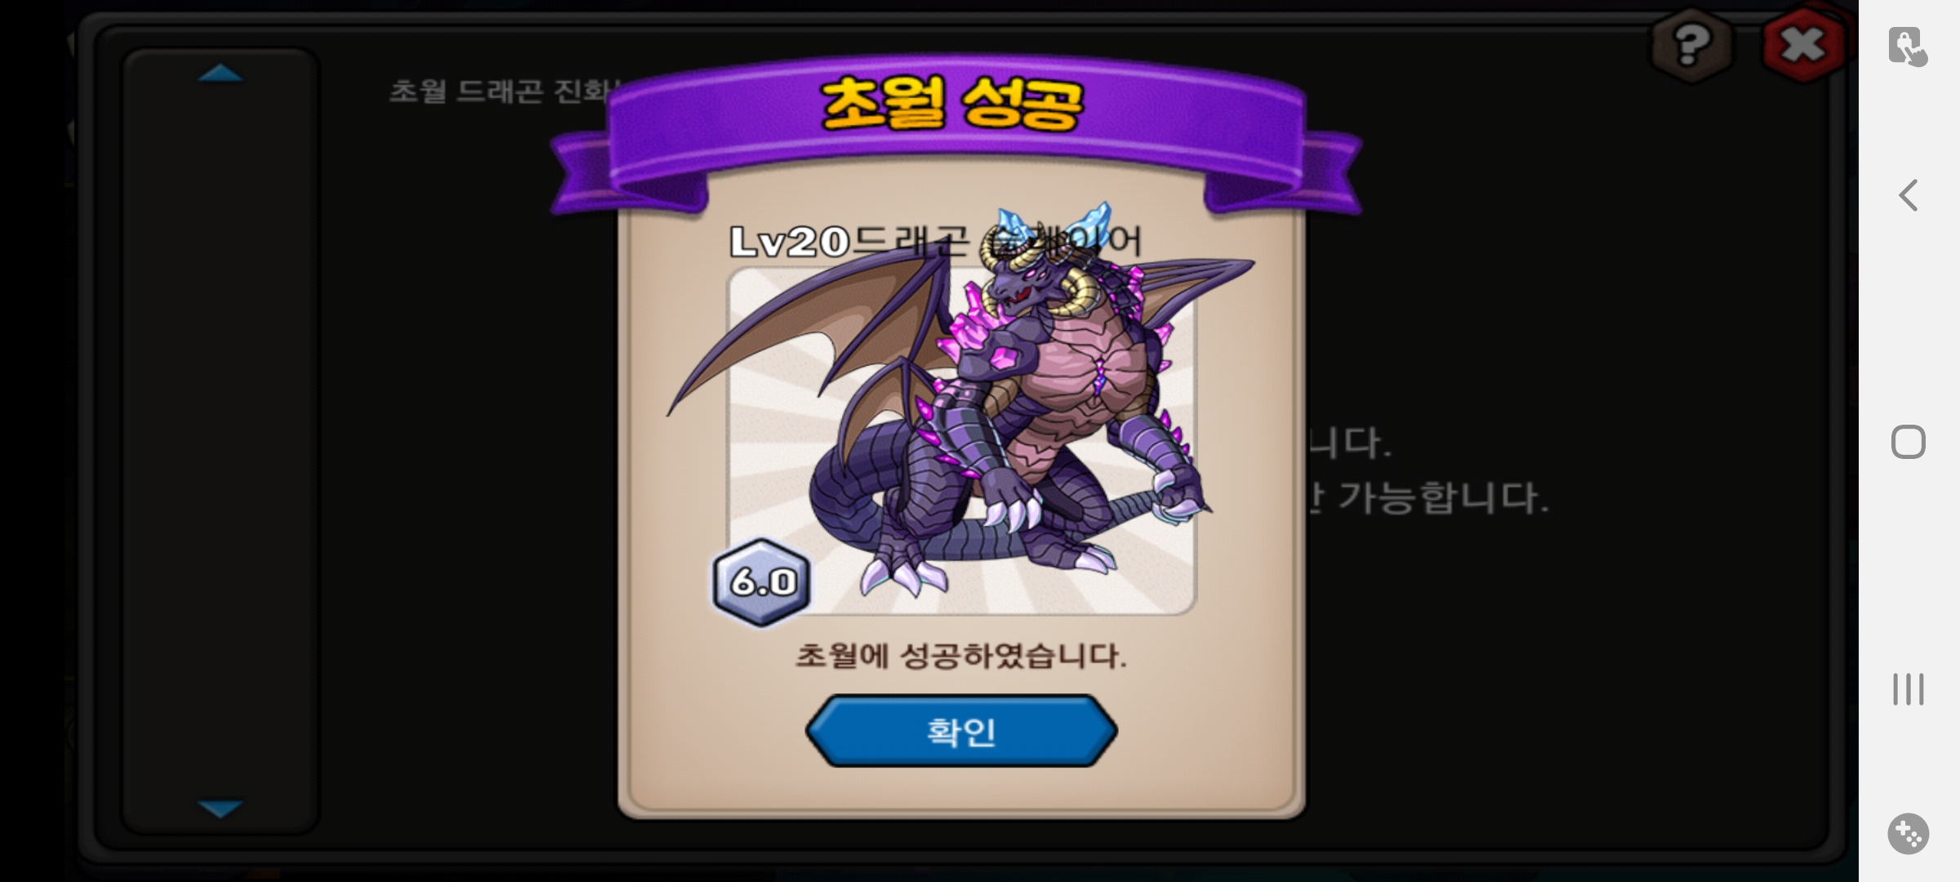Tap the 6.0 hexagon grade badge
Image resolution: width=1960 pixels, height=882 pixels.
click(x=762, y=582)
